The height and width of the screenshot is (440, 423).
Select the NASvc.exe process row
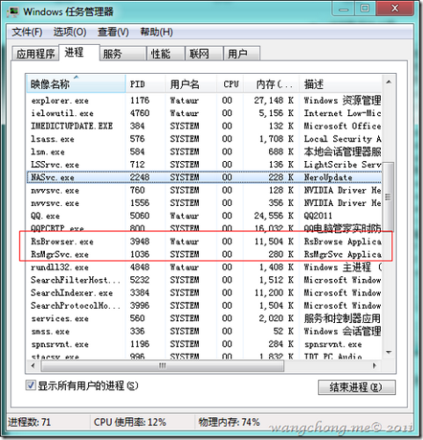pos(204,178)
